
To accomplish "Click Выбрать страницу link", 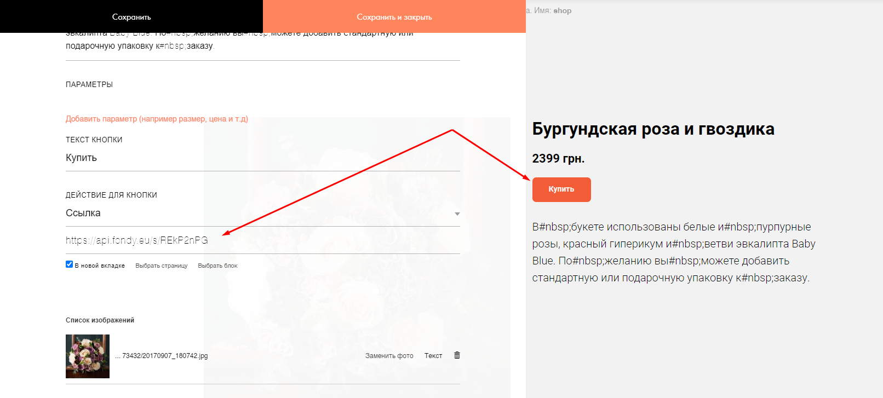I will pyautogui.click(x=162, y=266).
